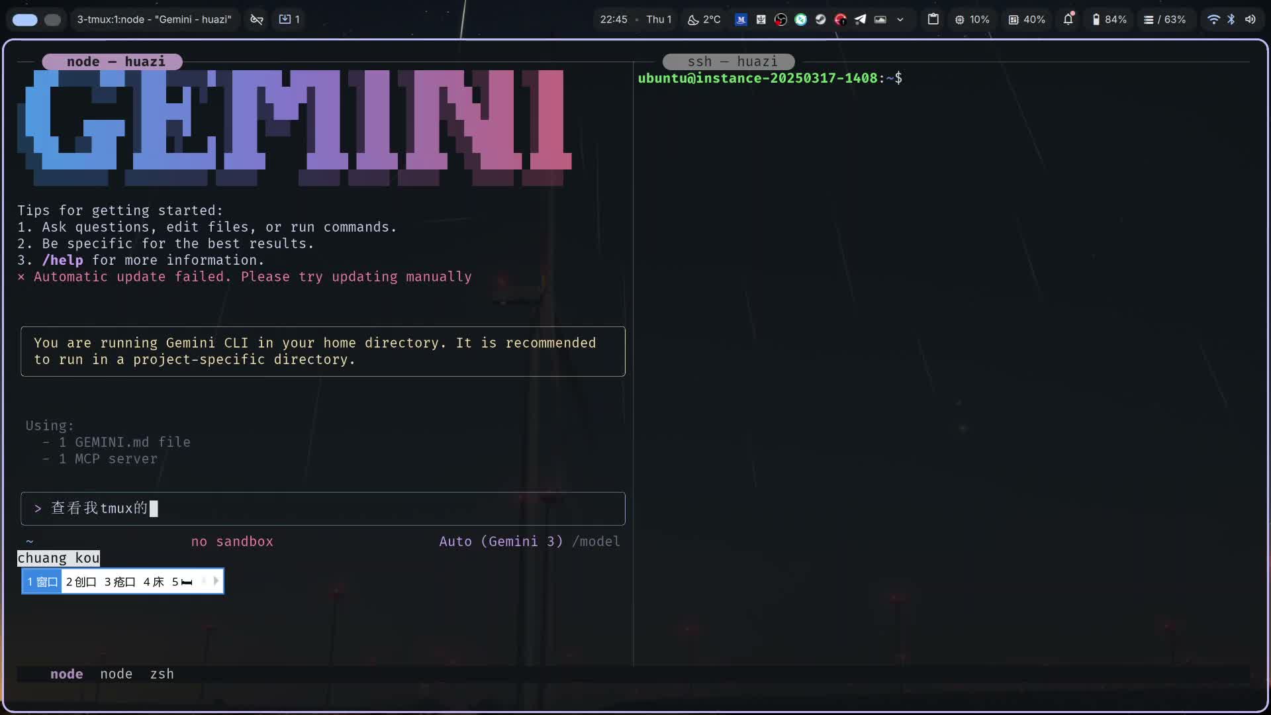This screenshot has height=715, width=1271.
Task: Choose IME candidate 3 疮口
Action: coord(120,582)
